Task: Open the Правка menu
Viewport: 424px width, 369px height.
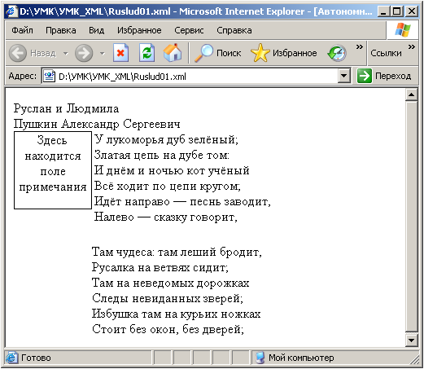Action: point(61,30)
